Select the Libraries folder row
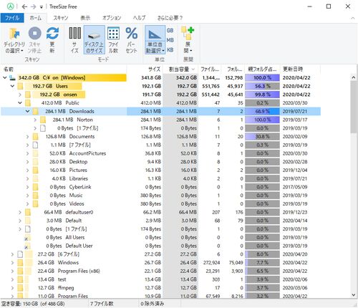358x308 pixels. click(x=160, y=178)
